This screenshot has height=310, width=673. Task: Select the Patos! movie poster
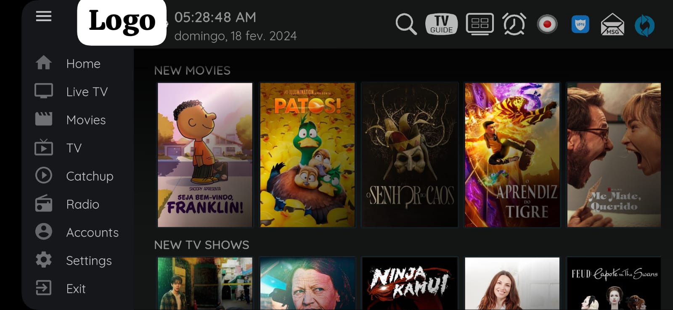307,155
